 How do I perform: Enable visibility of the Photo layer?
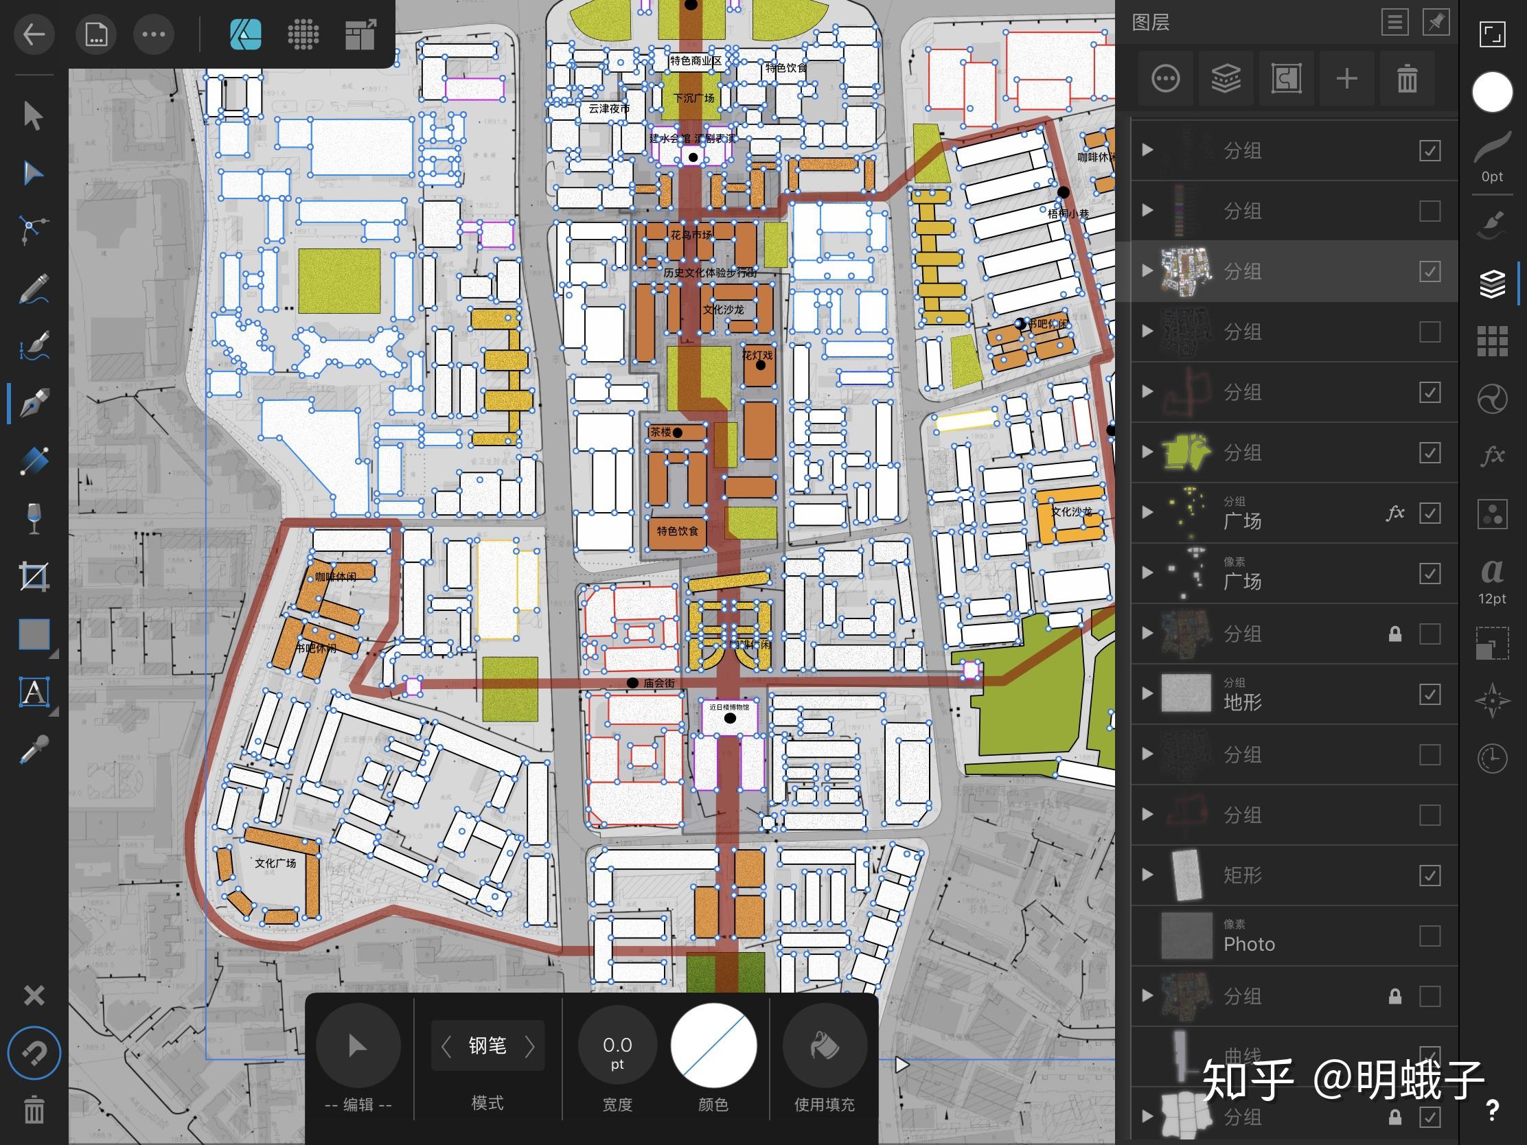1429,936
